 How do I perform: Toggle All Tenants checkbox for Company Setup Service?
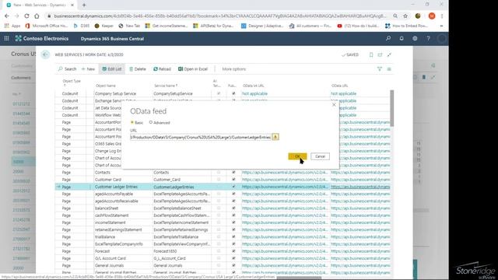point(218,93)
